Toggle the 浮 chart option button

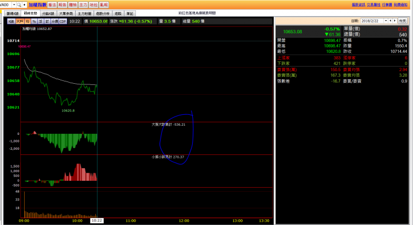[41, 21]
